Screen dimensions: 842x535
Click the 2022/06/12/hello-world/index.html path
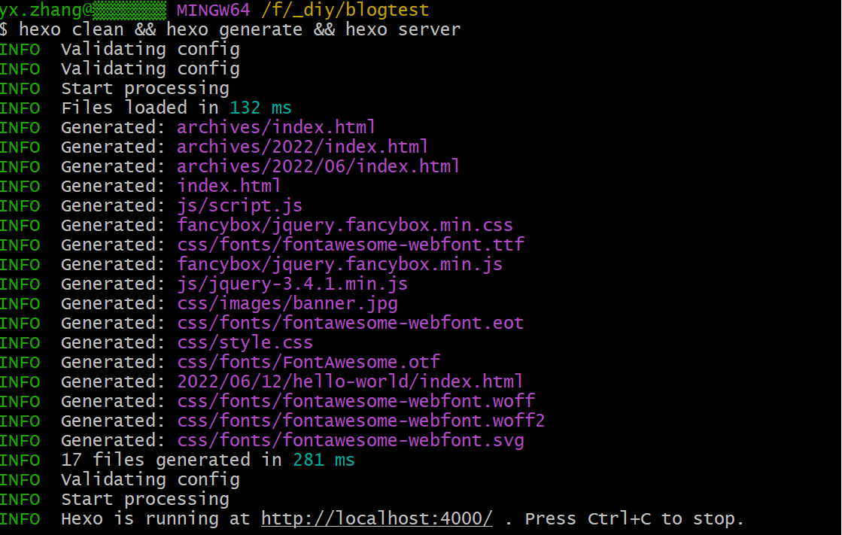click(x=350, y=381)
